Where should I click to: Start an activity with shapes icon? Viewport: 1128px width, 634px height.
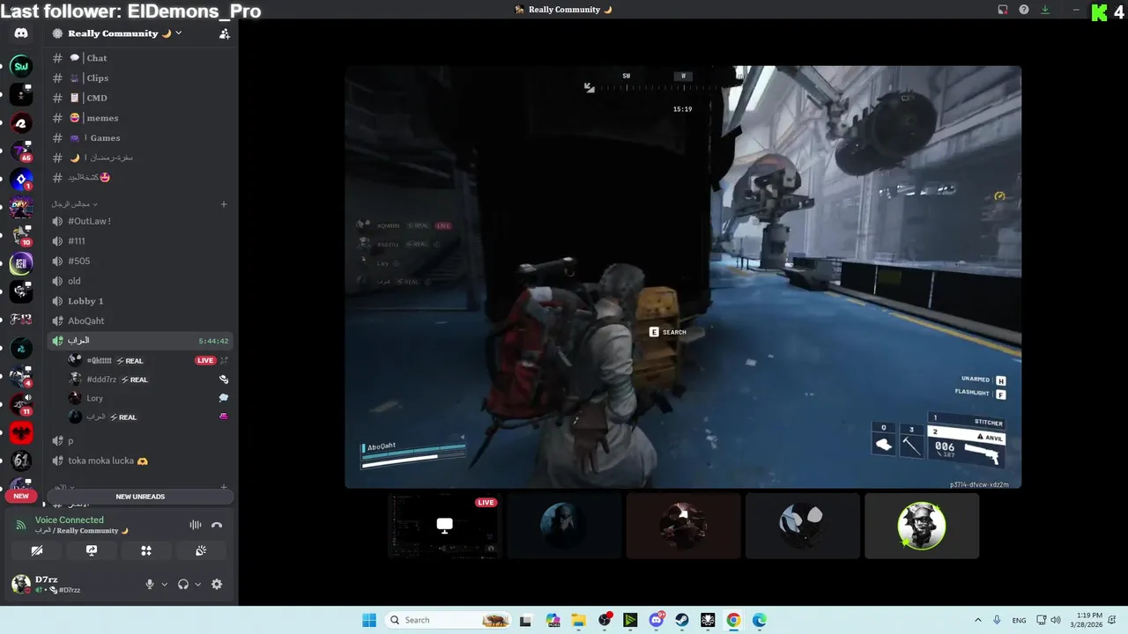point(146,550)
